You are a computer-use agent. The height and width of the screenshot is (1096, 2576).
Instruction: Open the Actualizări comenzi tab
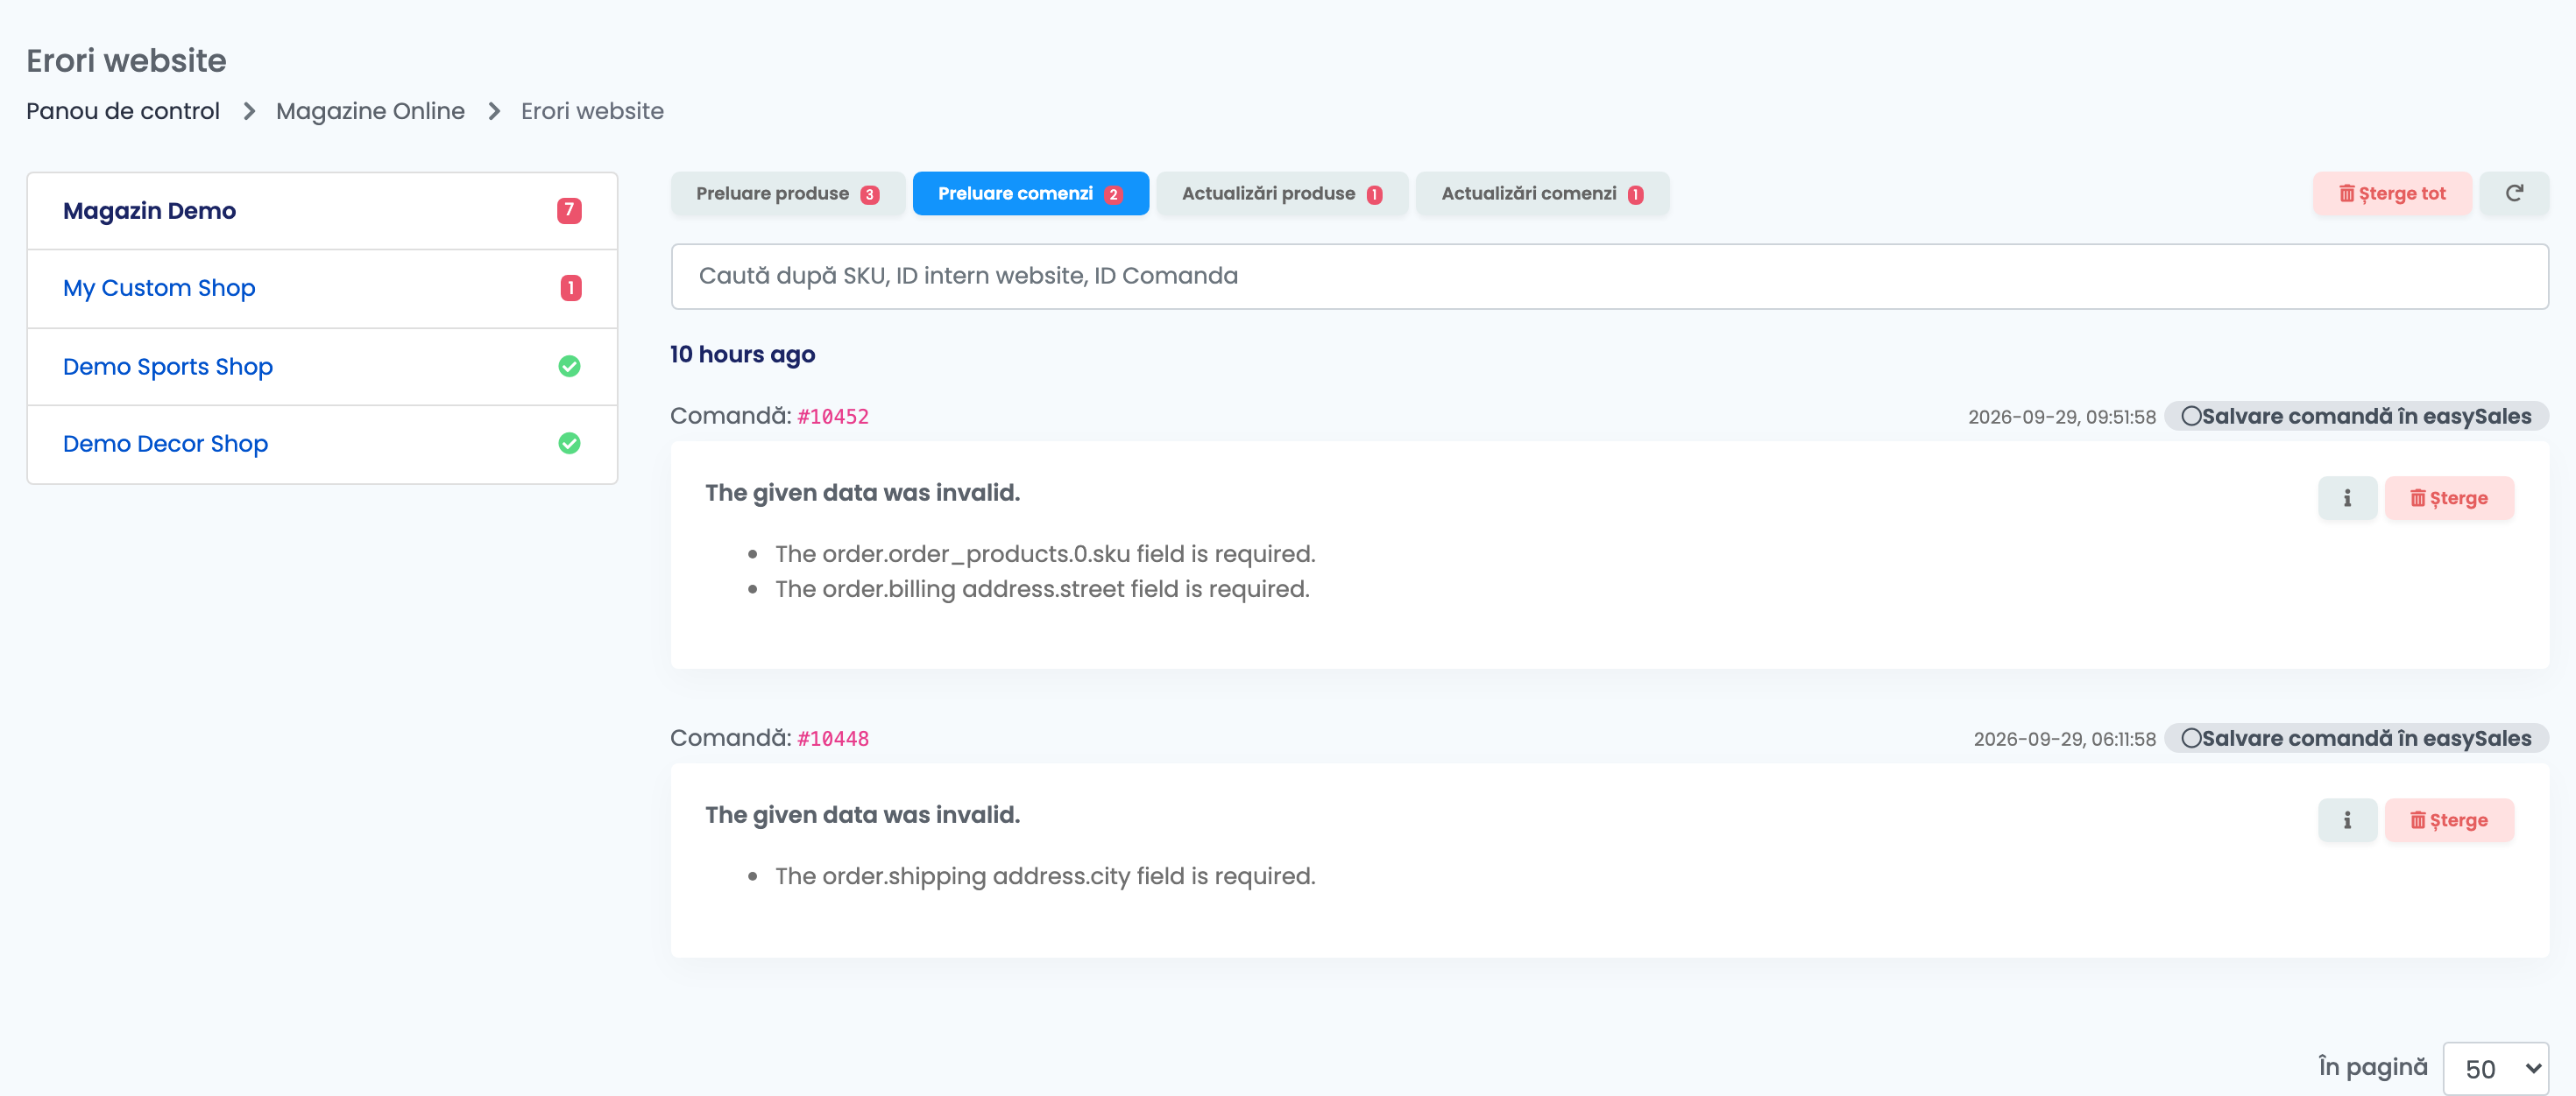click(1542, 193)
